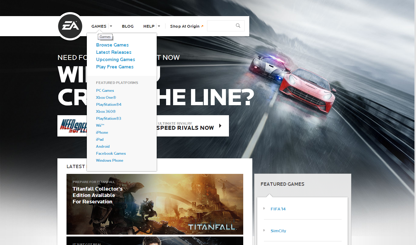Viewport: 416px width, 245px height.
Task: Open Upcoming Games from the dropdown
Action: tap(115, 60)
